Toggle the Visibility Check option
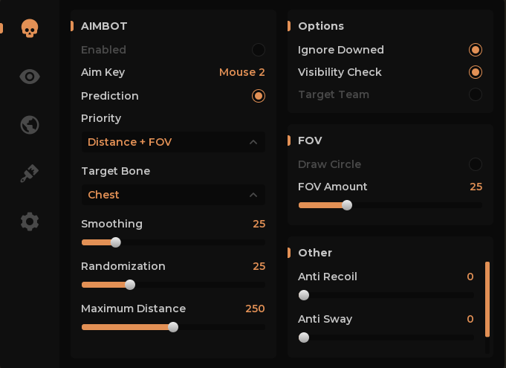Screen dimensions: 506x368 476,72
